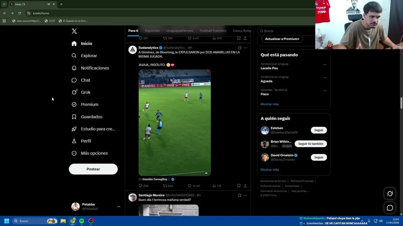Click Mostrar más under trends

[x=270, y=104]
